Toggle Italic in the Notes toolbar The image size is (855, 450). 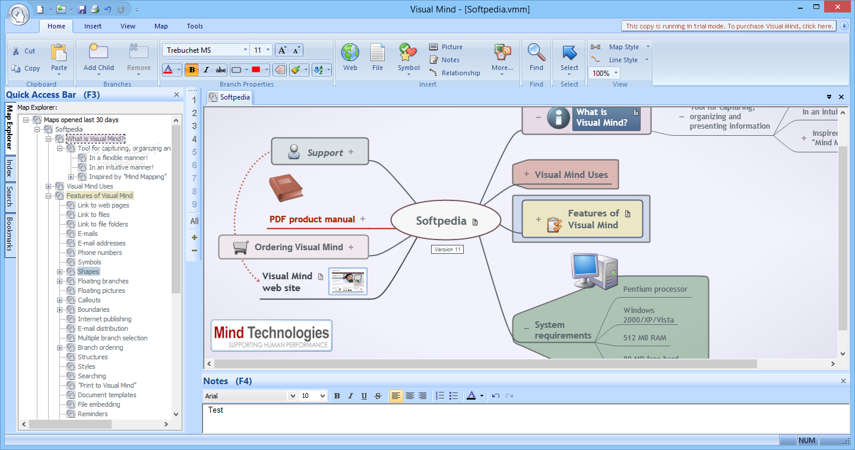coord(350,396)
